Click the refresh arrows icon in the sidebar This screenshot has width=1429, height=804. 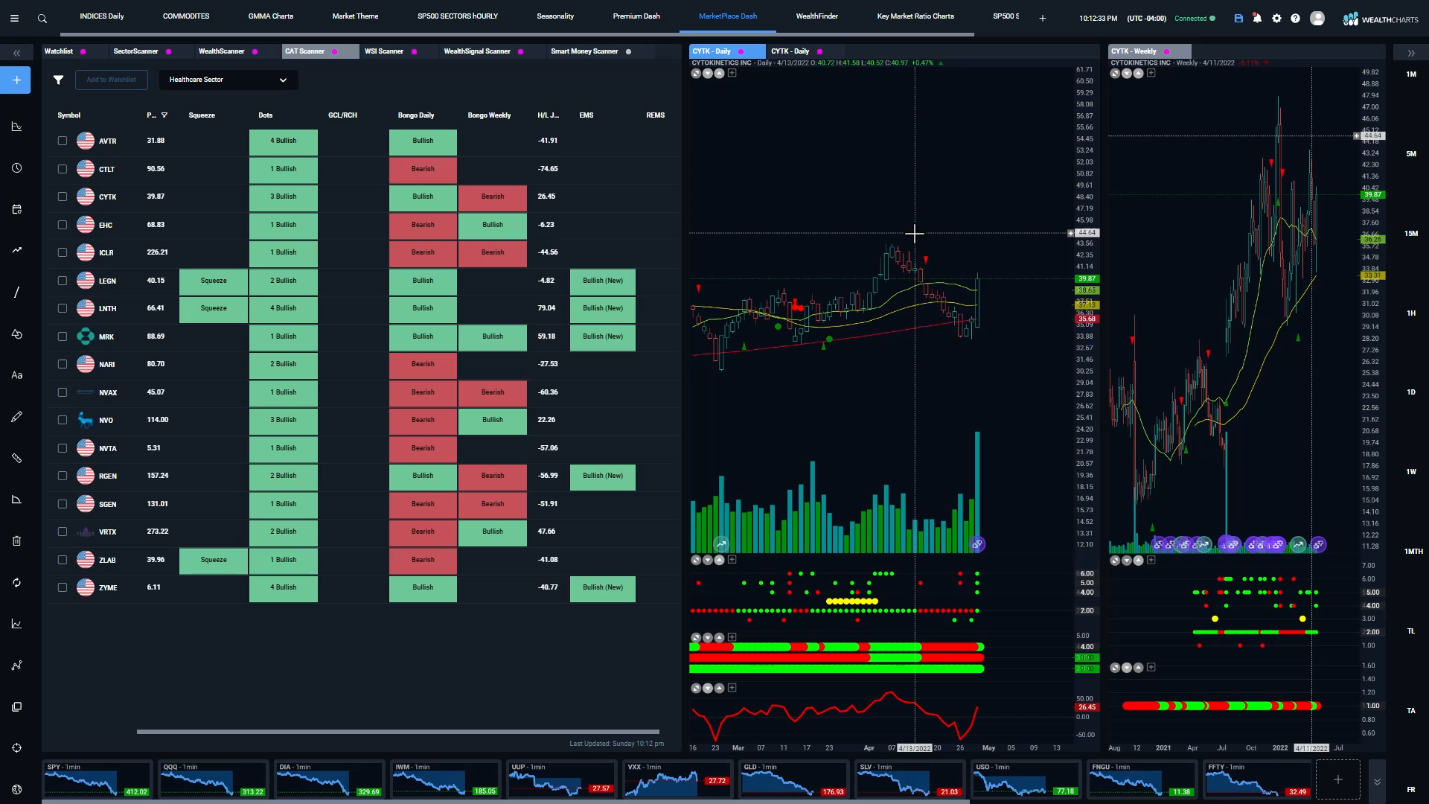16,582
